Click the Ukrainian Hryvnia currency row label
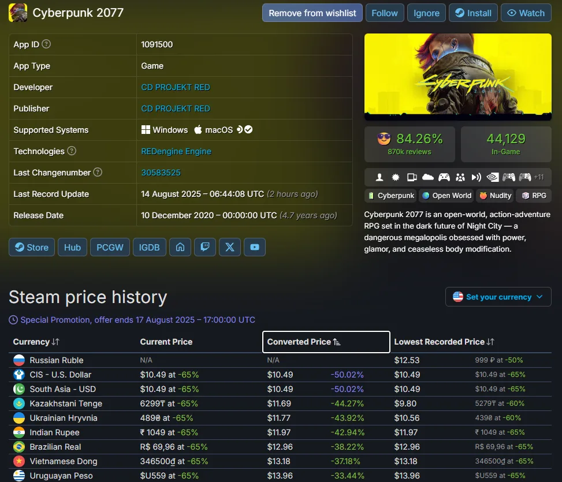Screen dimensions: 562x482 coord(64,418)
